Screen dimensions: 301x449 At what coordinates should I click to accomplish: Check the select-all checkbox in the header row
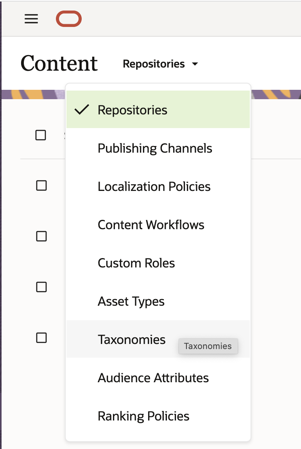click(x=41, y=135)
